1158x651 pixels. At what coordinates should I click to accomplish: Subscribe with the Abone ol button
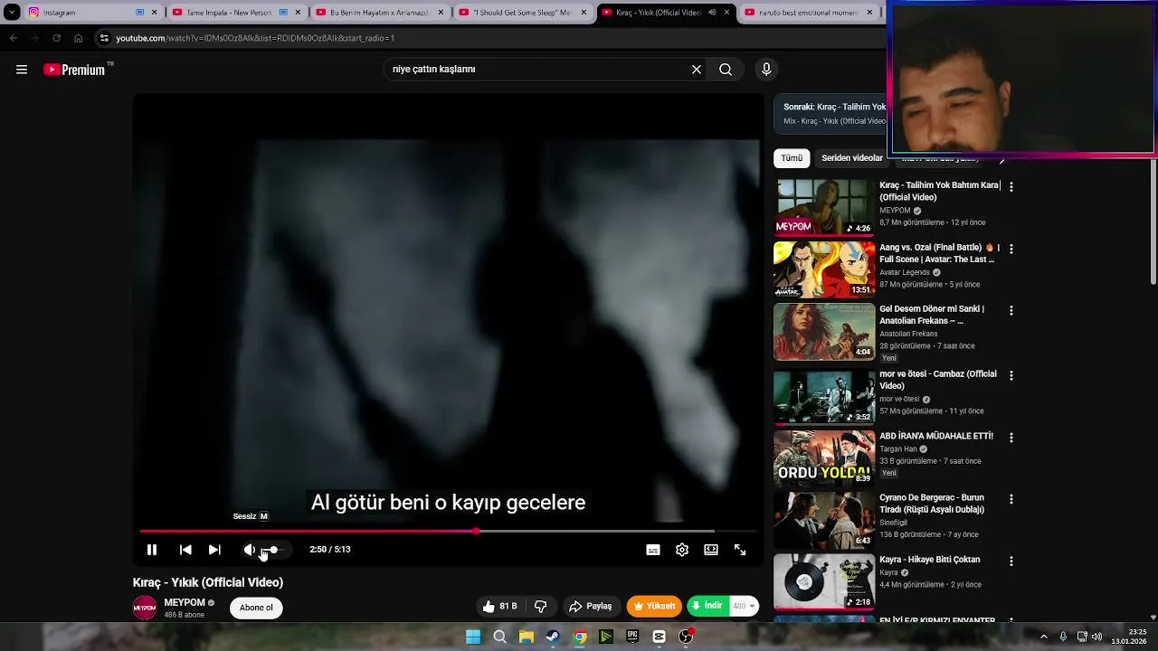click(256, 608)
